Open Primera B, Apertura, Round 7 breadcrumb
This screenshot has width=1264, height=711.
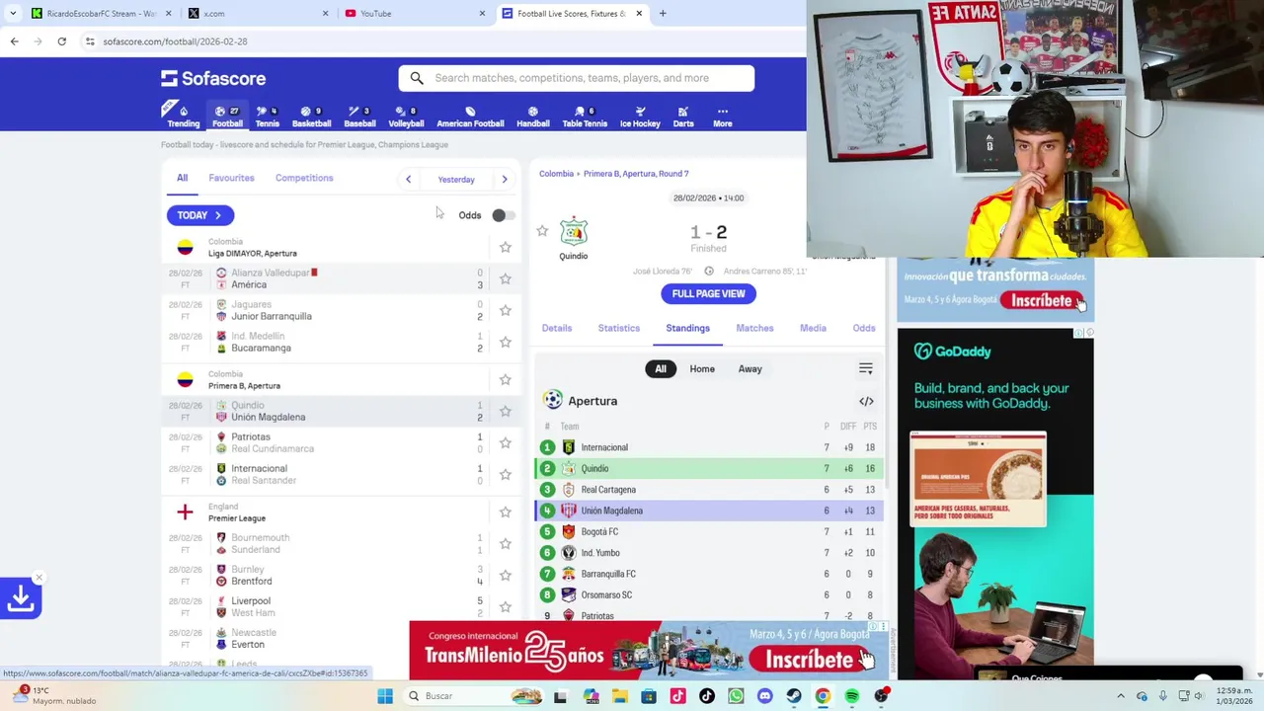pyautogui.click(x=636, y=174)
